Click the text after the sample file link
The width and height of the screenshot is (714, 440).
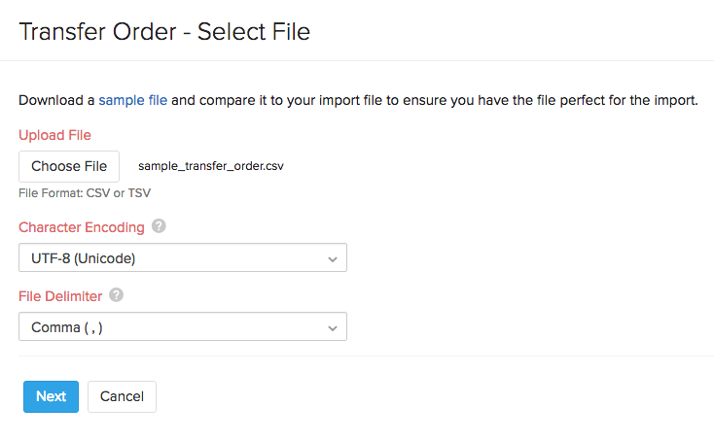pyautogui.click(x=434, y=100)
